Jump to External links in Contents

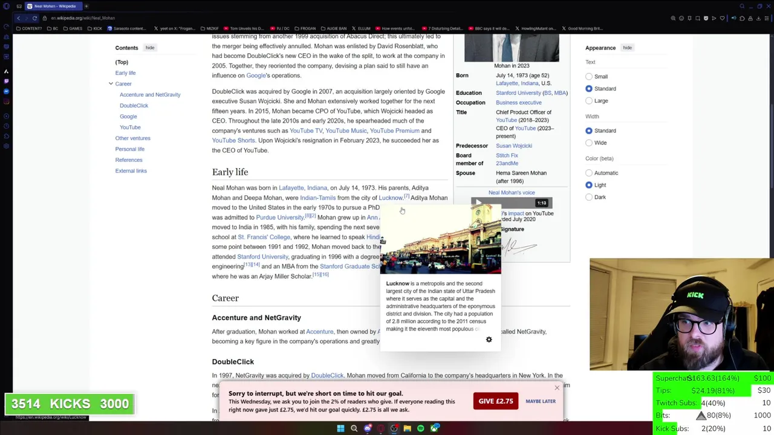click(x=131, y=171)
